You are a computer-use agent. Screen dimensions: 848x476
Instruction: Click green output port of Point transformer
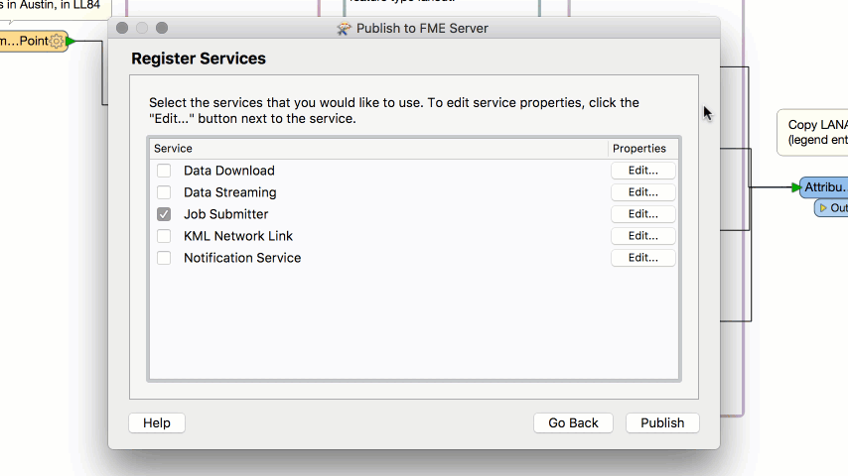click(x=71, y=41)
